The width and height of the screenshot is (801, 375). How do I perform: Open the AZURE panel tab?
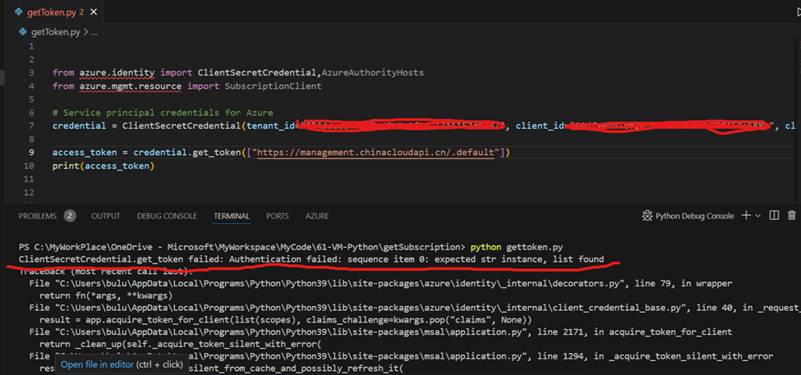[x=317, y=216]
